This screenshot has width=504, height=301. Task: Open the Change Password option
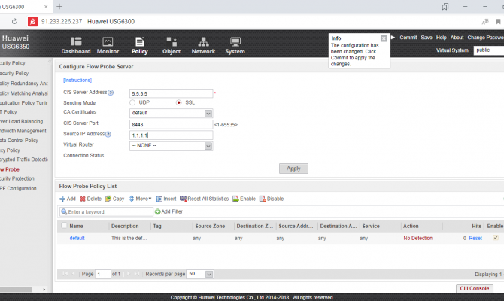pyautogui.click(x=486, y=38)
